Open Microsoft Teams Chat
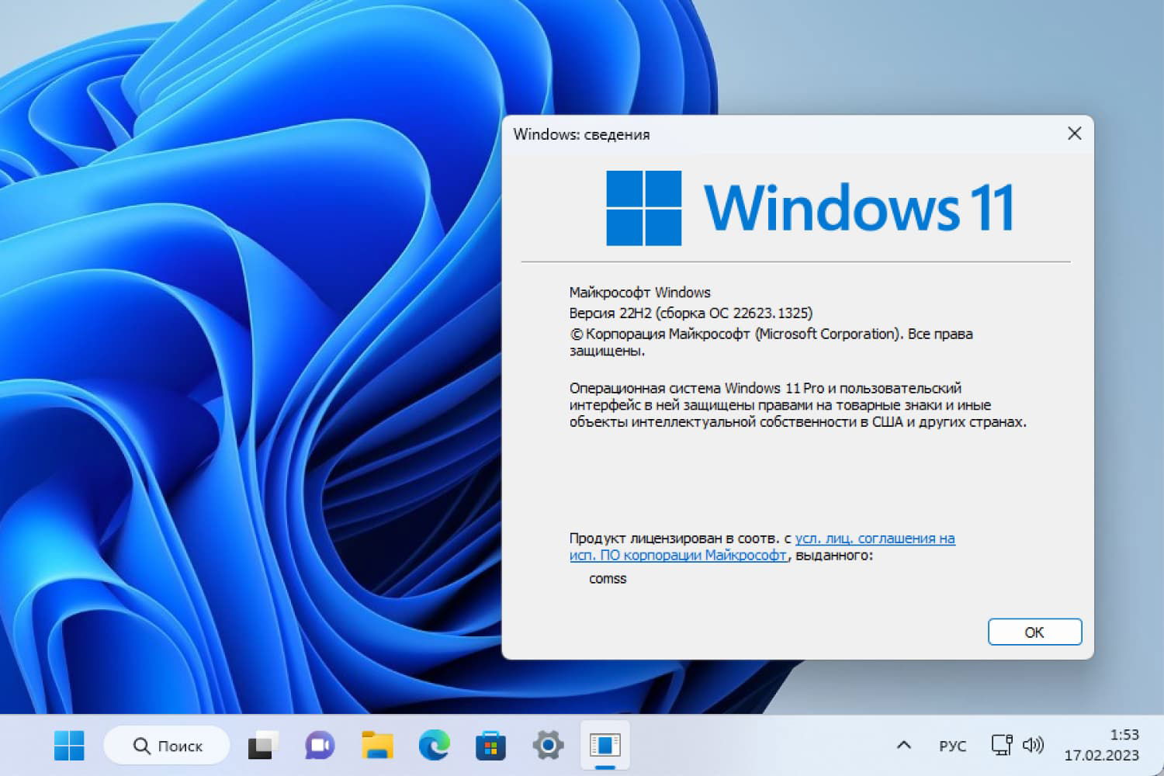The height and width of the screenshot is (776, 1164). point(318,745)
